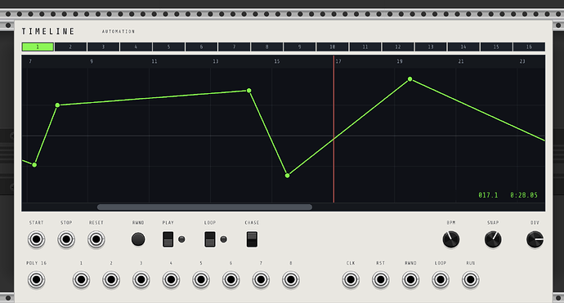Click the LOOP jack in bottom row
Image resolution: width=564 pixels, height=303 pixels.
441,279
